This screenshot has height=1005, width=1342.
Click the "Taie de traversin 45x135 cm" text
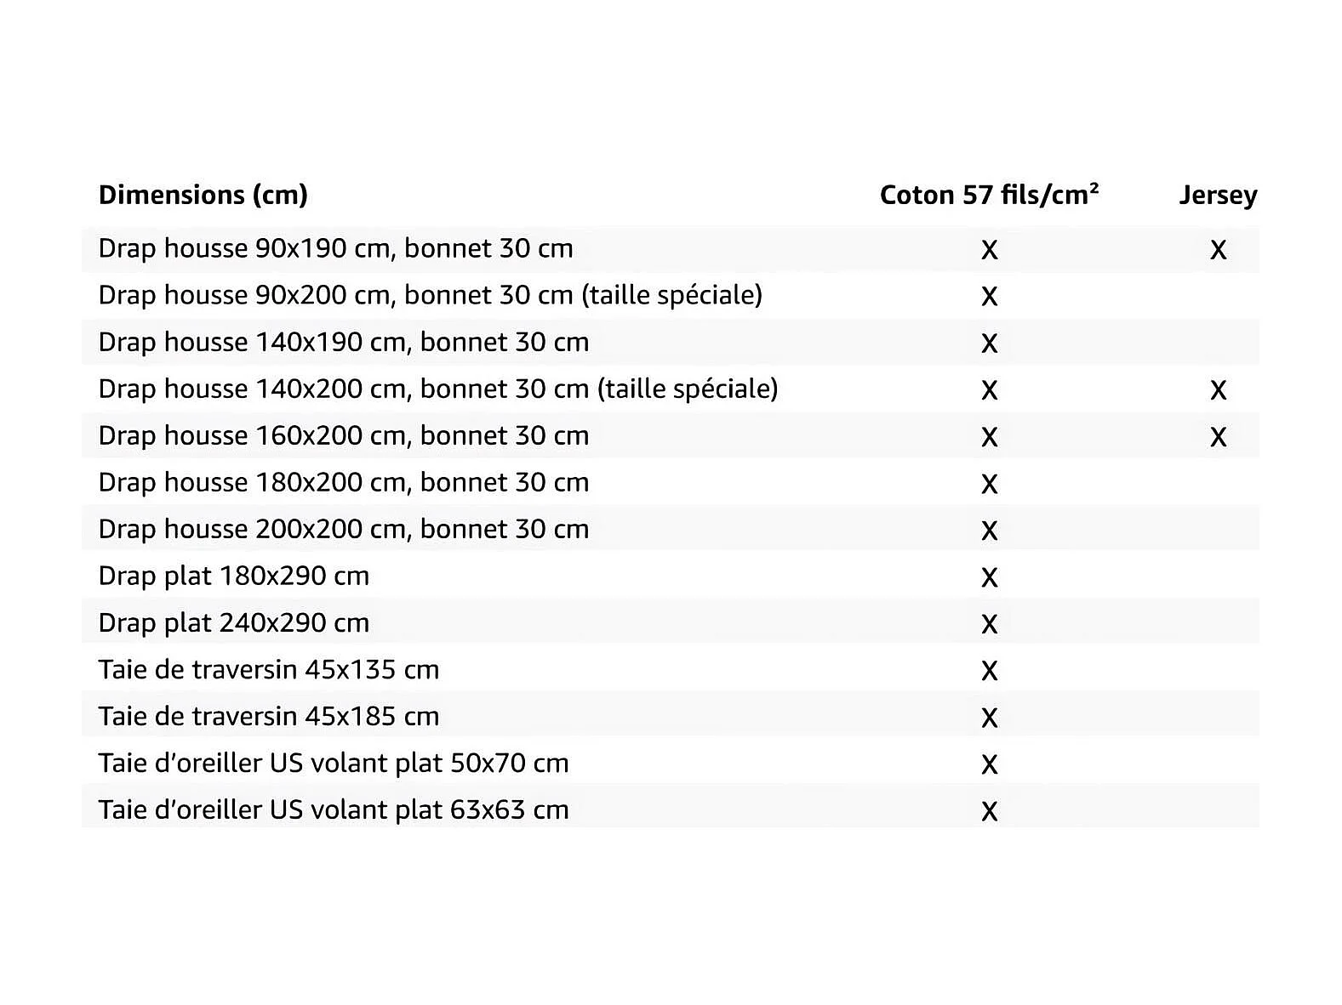coord(268,669)
